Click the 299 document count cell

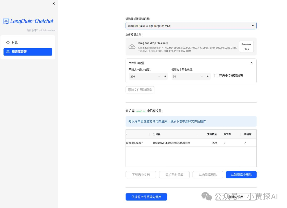pyautogui.click(x=209, y=143)
